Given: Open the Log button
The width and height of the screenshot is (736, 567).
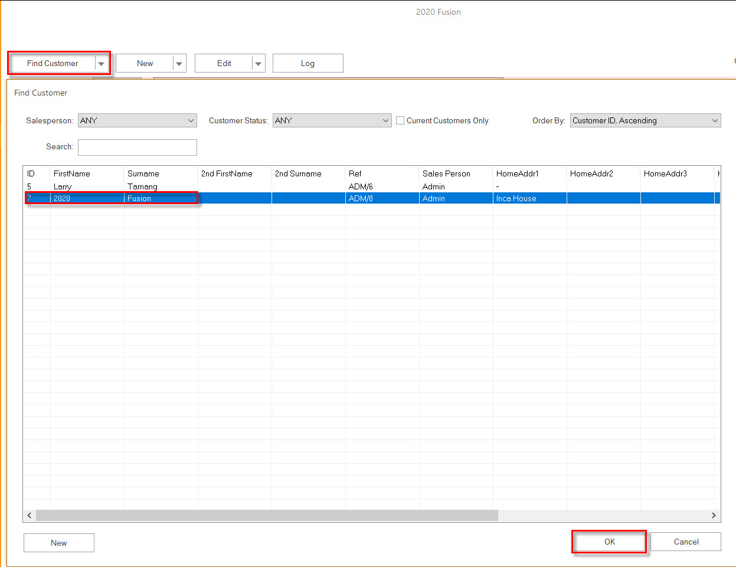Looking at the screenshot, I should [x=308, y=63].
